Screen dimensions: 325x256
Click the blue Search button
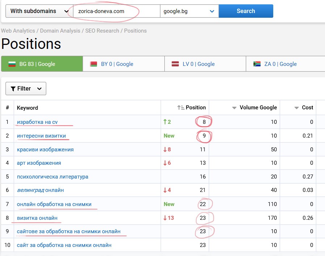(246, 11)
